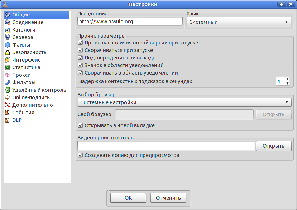This screenshot has width=297, height=210.
Task: Open the Язык dropdown set to Системный
Action: pyautogui.click(x=239, y=22)
